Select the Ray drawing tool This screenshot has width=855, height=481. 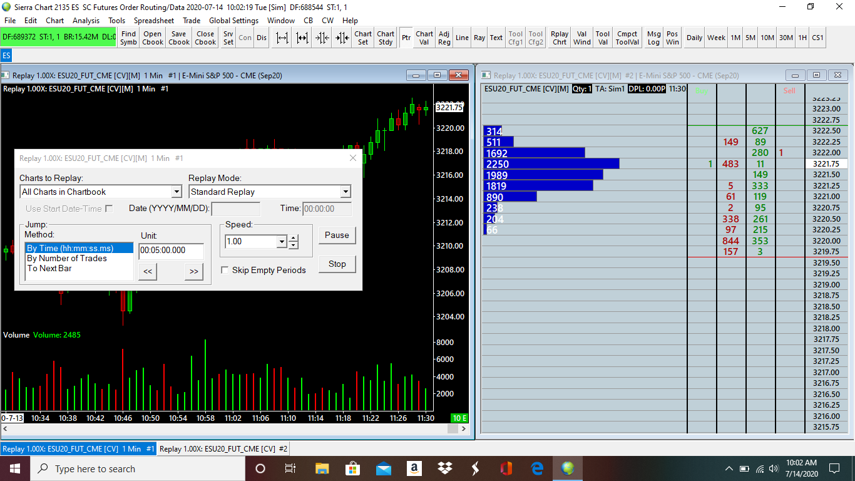click(479, 38)
